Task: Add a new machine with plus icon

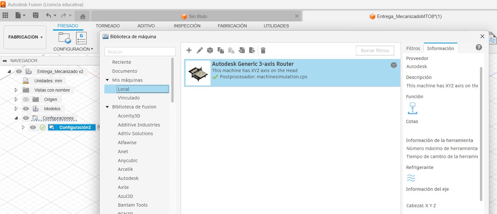Action: (189, 50)
